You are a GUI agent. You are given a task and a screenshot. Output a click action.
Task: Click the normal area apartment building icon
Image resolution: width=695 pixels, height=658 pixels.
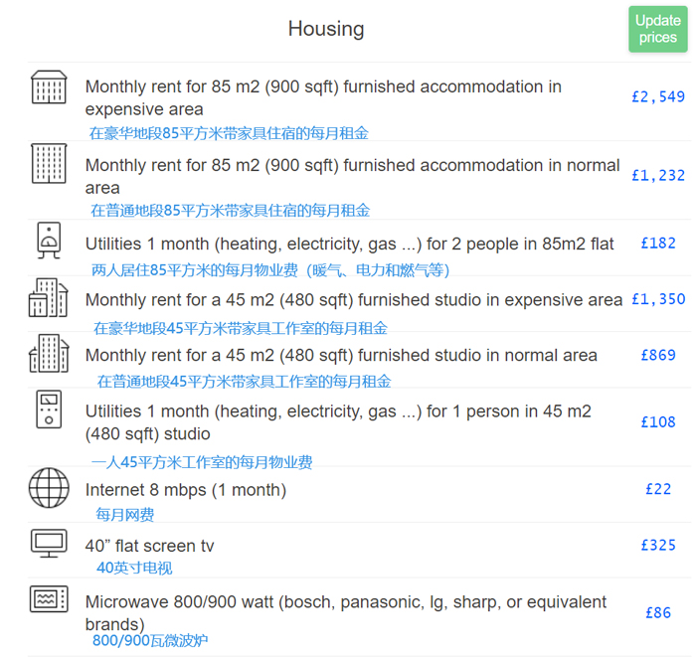(x=48, y=163)
